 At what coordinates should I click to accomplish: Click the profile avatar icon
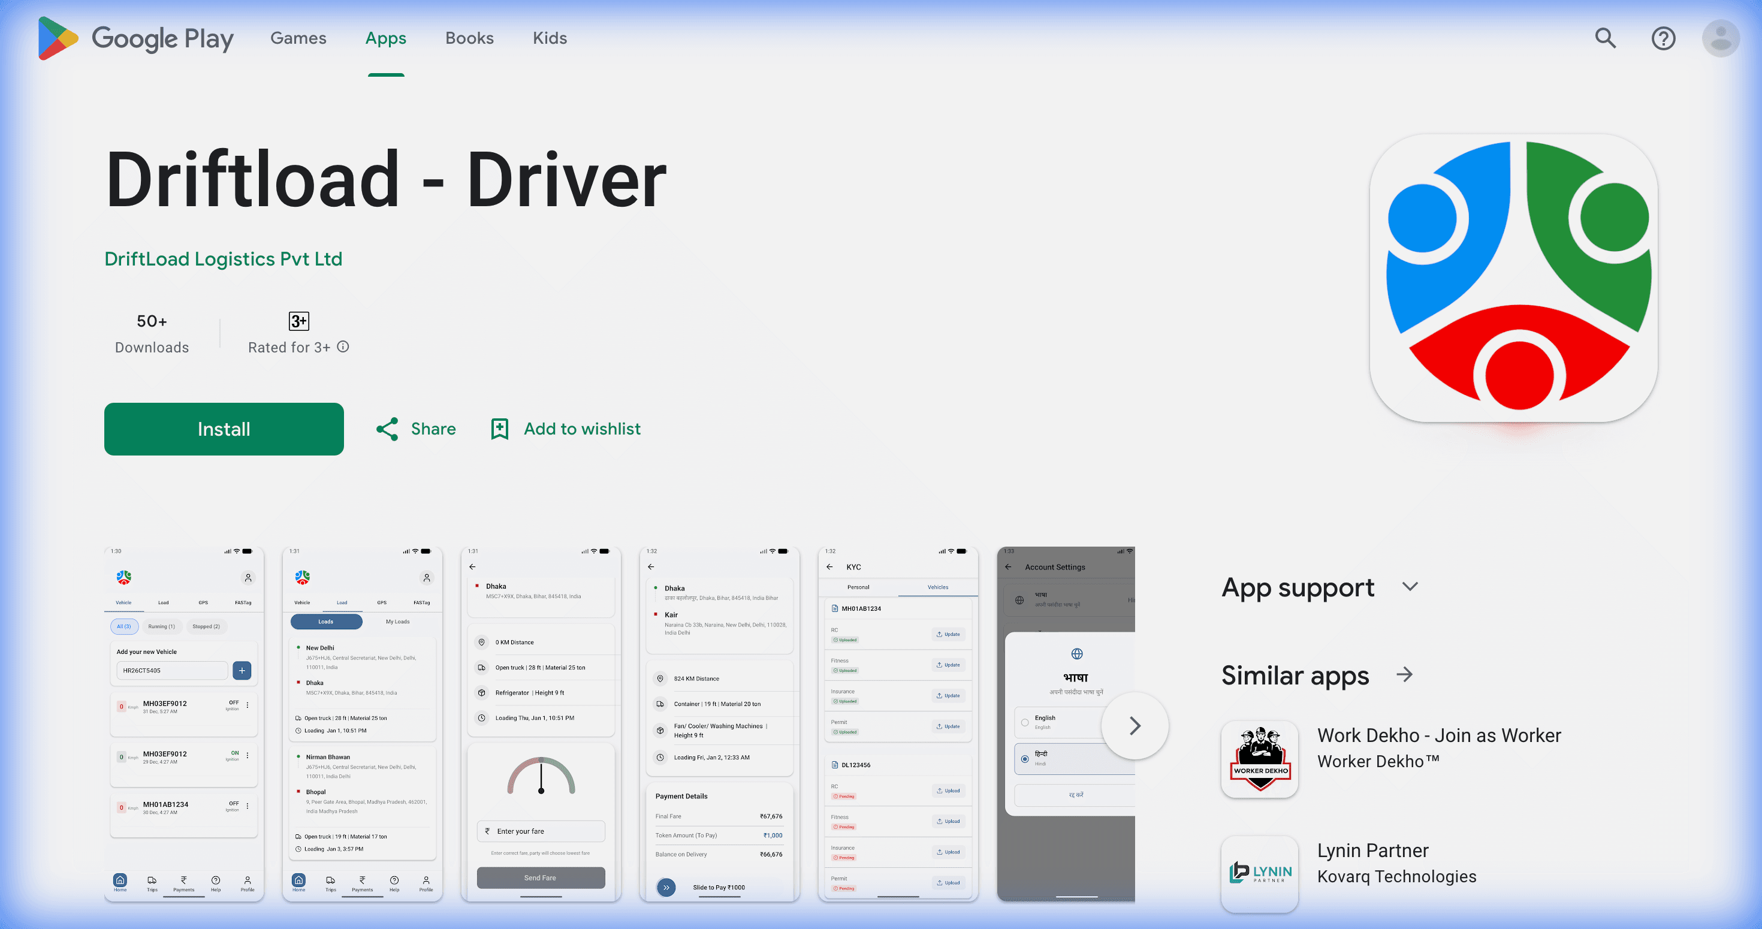(1720, 38)
